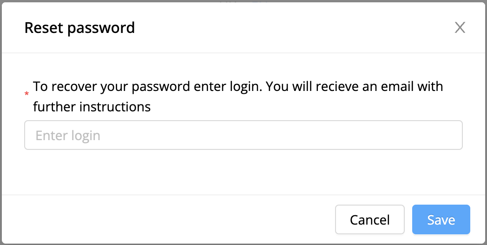Image resolution: width=487 pixels, height=245 pixels.
Task: Click the gray X in dialog header
Action: click(x=460, y=27)
